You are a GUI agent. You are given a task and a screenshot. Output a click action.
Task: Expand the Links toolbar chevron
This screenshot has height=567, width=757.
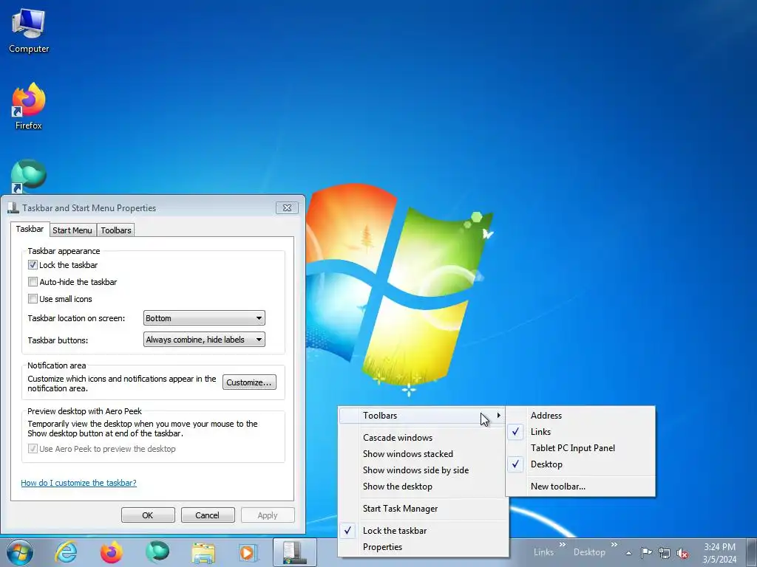coord(563,545)
